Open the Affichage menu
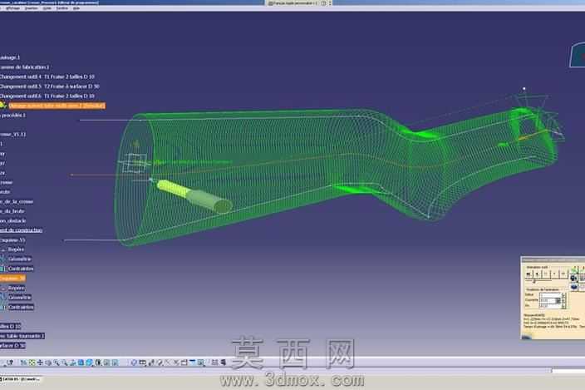Viewport: 585px width, 390px height. tap(12, 7)
